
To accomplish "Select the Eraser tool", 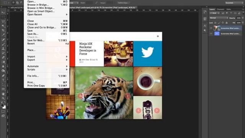I will tap(3, 58).
